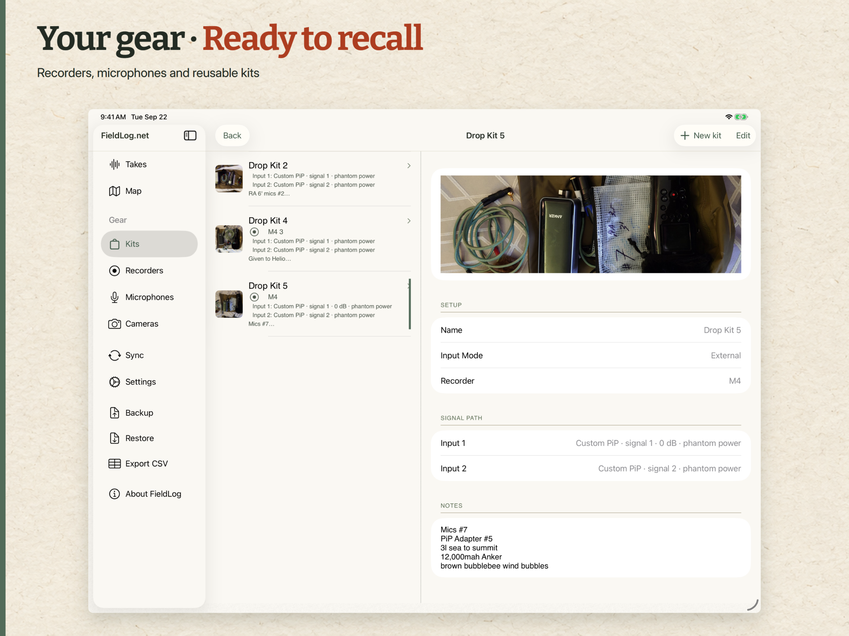This screenshot has width=849, height=636.
Task: Click the Backup document icon
Action: (114, 413)
